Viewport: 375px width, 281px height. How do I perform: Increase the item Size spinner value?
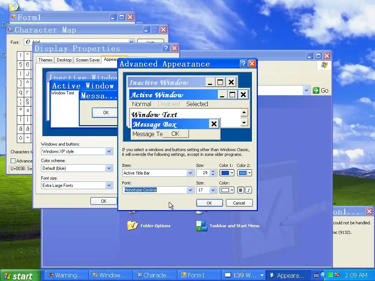coord(213,171)
